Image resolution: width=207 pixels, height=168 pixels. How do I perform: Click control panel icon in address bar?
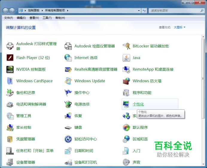tap(21, 10)
